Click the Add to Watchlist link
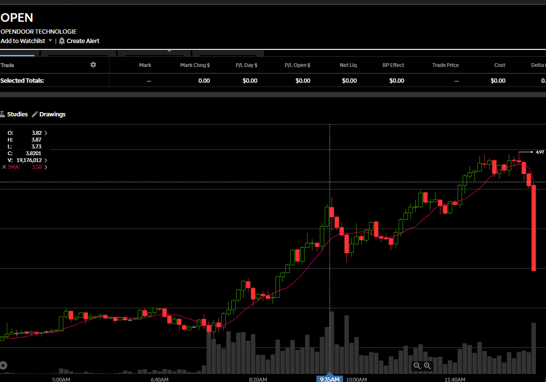This screenshot has width=546, height=382. click(23, 41)
